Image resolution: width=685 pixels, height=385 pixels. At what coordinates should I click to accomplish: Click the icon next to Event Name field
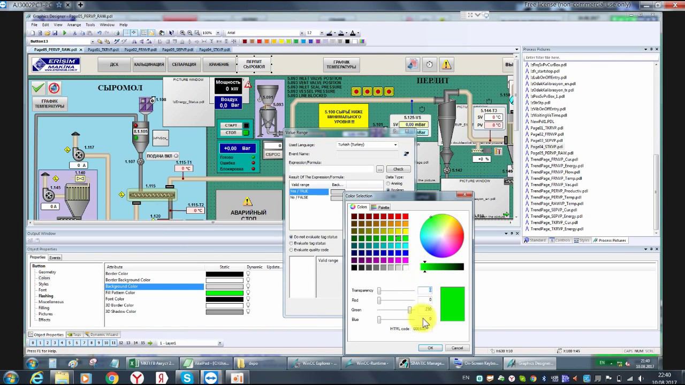(x=406, y=154)
